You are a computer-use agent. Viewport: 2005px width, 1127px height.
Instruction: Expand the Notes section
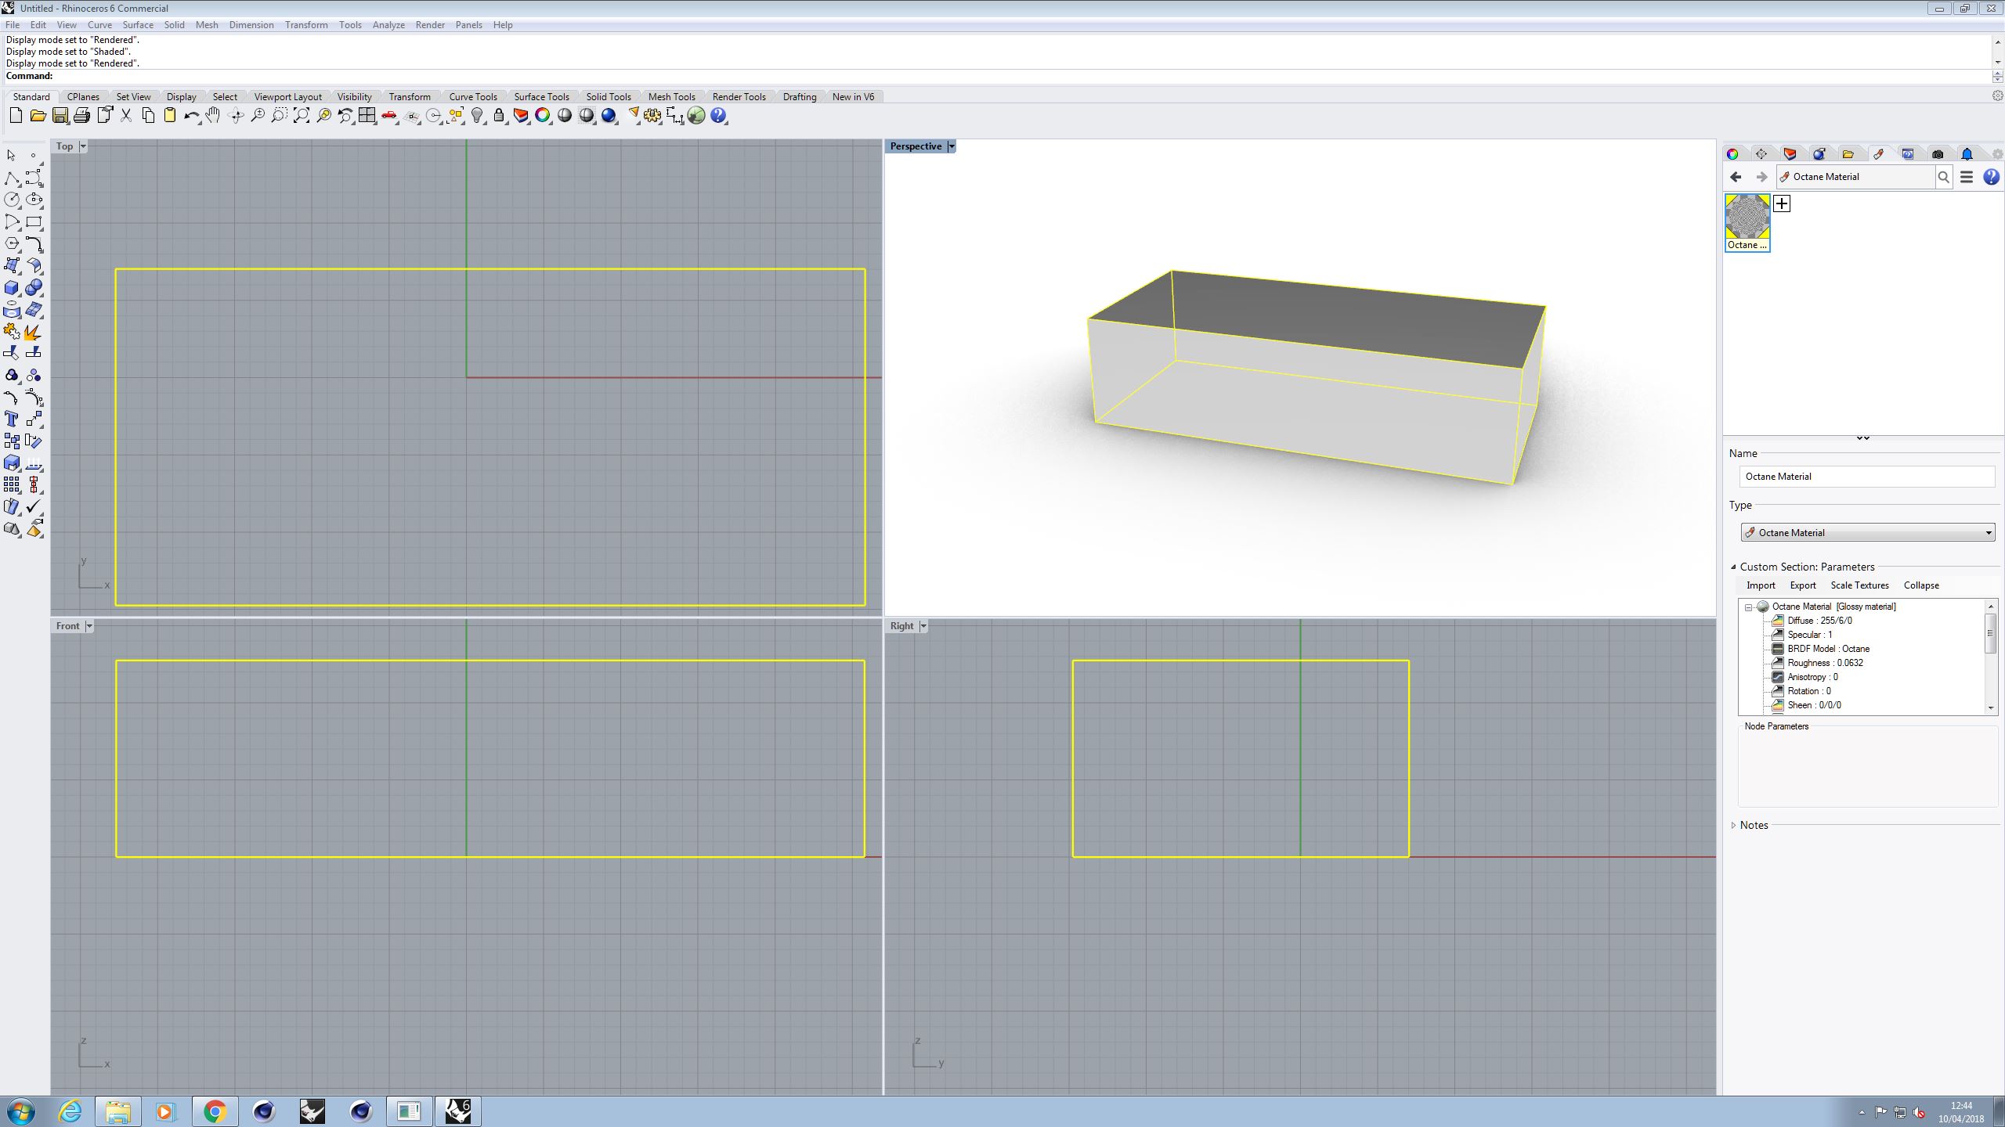(1733, 825)
